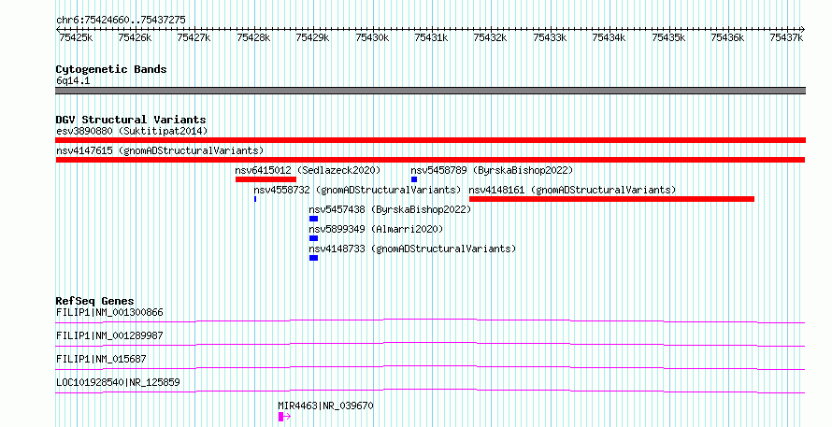The height and width of the screenshot is (427, 832).
Task: Open the nsv4147615 (gnomADStructuralVariants) label
Action: tap(160, 150)
